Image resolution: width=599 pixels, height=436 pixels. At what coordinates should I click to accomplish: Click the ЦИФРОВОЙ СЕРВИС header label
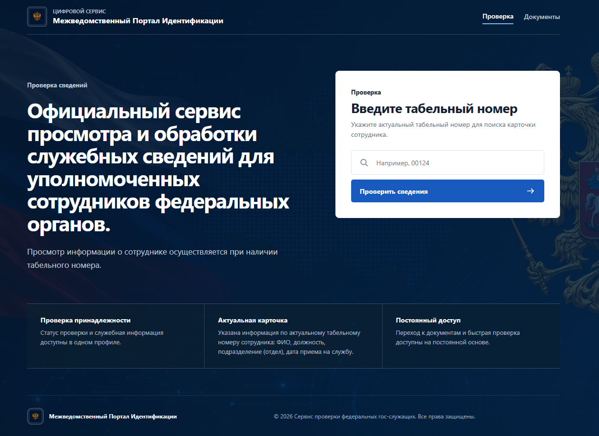79,11
